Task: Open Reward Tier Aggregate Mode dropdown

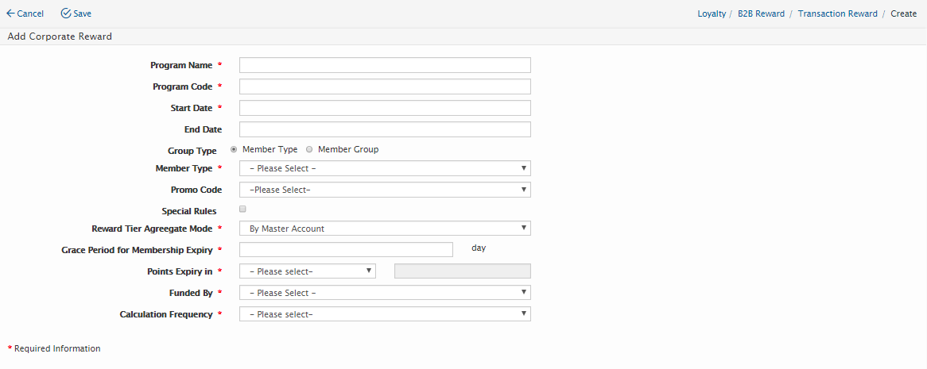Action: click(385, 229)
